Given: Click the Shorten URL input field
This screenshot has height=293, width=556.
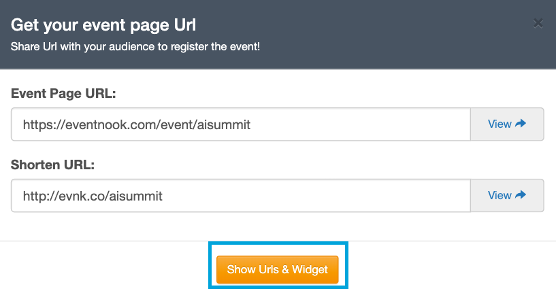Looking at the screenshot, I should tap(241, 196).
